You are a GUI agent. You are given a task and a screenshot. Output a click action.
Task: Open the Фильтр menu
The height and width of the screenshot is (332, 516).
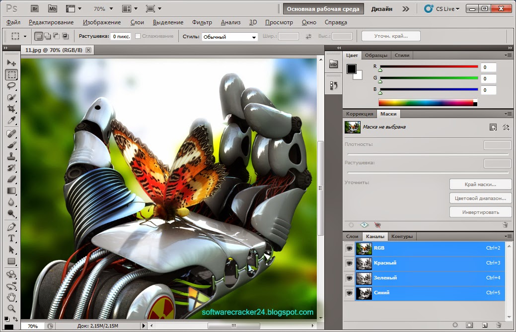click(x=202, y=22)
